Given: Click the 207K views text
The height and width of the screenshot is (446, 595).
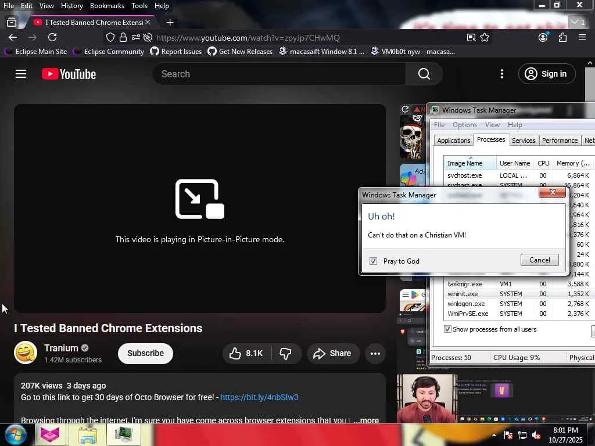Looking at the screenshot, I should [x=41, y=386].
